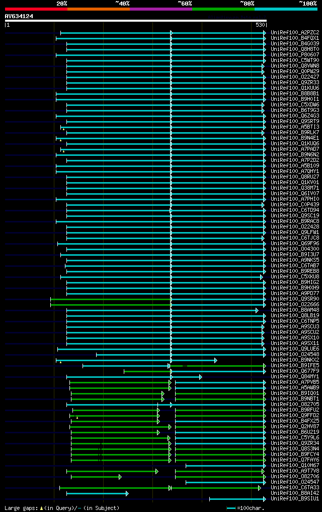Image resolution: width=322 pixels, height=512 pixels.
Task: Open hit UniRef100_B9IFE5
Action: coord(295,366)
